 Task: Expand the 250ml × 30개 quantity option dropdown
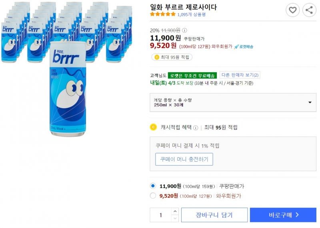pos(233,102)
